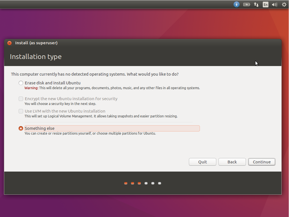Image resolution: width=289 pixels, height=217 pixels.
Task: Enable Encrypt the new Ubuntu installation
Action: click(21, 99)
